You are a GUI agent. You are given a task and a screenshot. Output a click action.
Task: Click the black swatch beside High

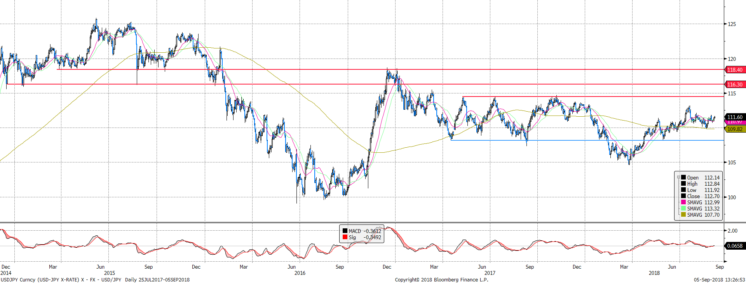coord(683,184)
